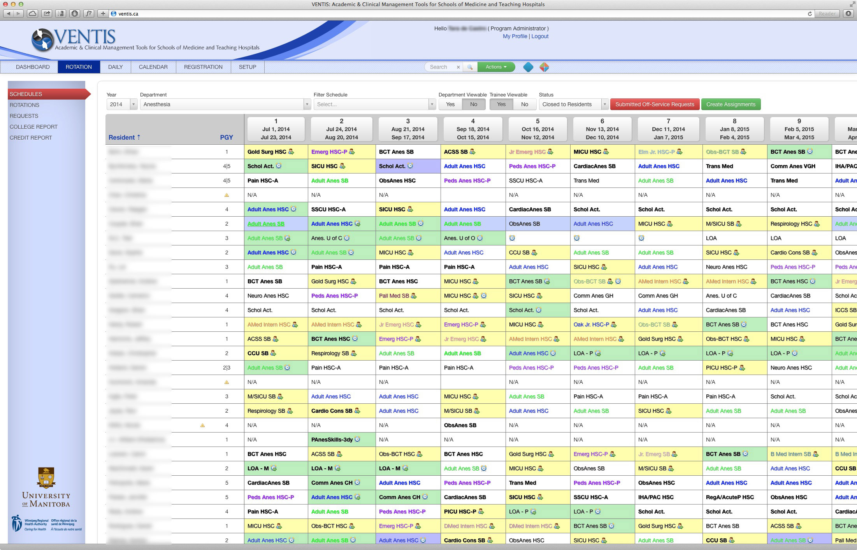Set Trainee Viewable to No
The width and height of the screenshot is (857, 550).
click(x=524, y=104)
